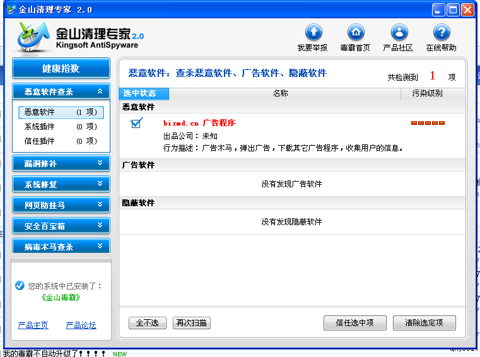Viewport: 480px width, 357px height.
Task: Open the 健康指数 panel
Action: [x=61, y=68]
